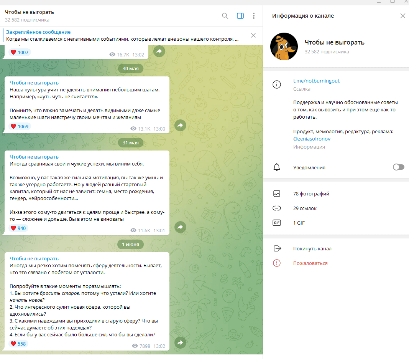Open search in the channel
The width and height of the screenshot is (409, 359).
[x=225, y=16]
